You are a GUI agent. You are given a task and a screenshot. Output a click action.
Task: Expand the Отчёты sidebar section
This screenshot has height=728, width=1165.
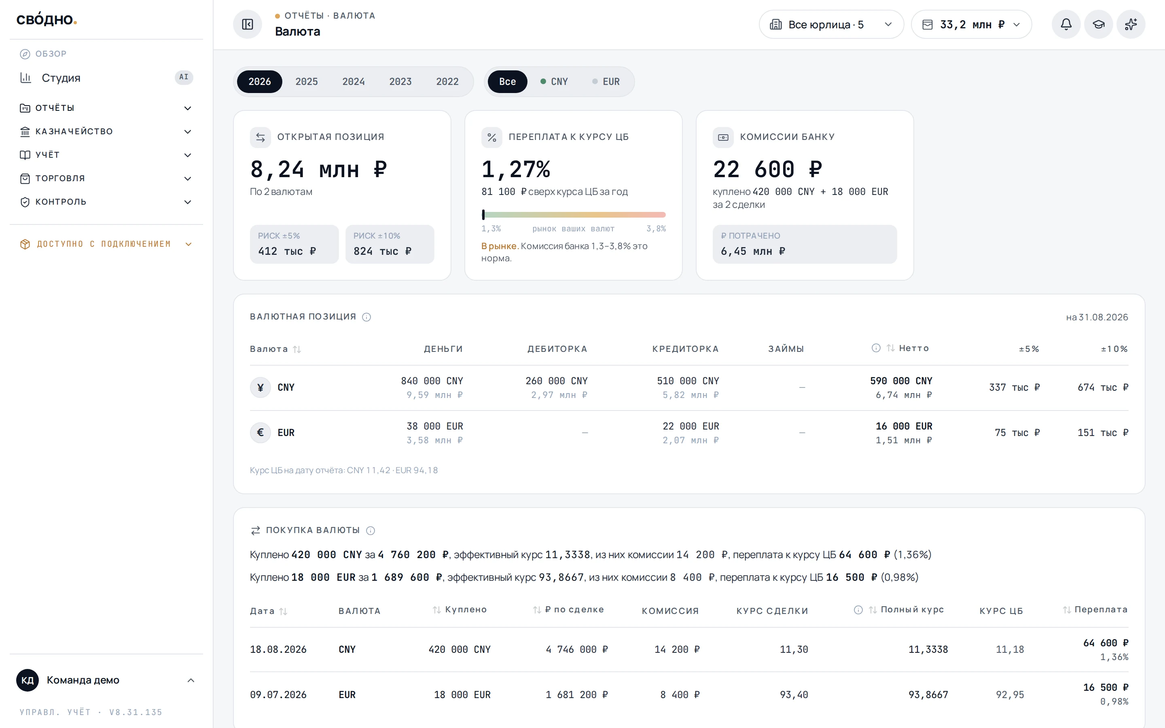pos(106,108)
